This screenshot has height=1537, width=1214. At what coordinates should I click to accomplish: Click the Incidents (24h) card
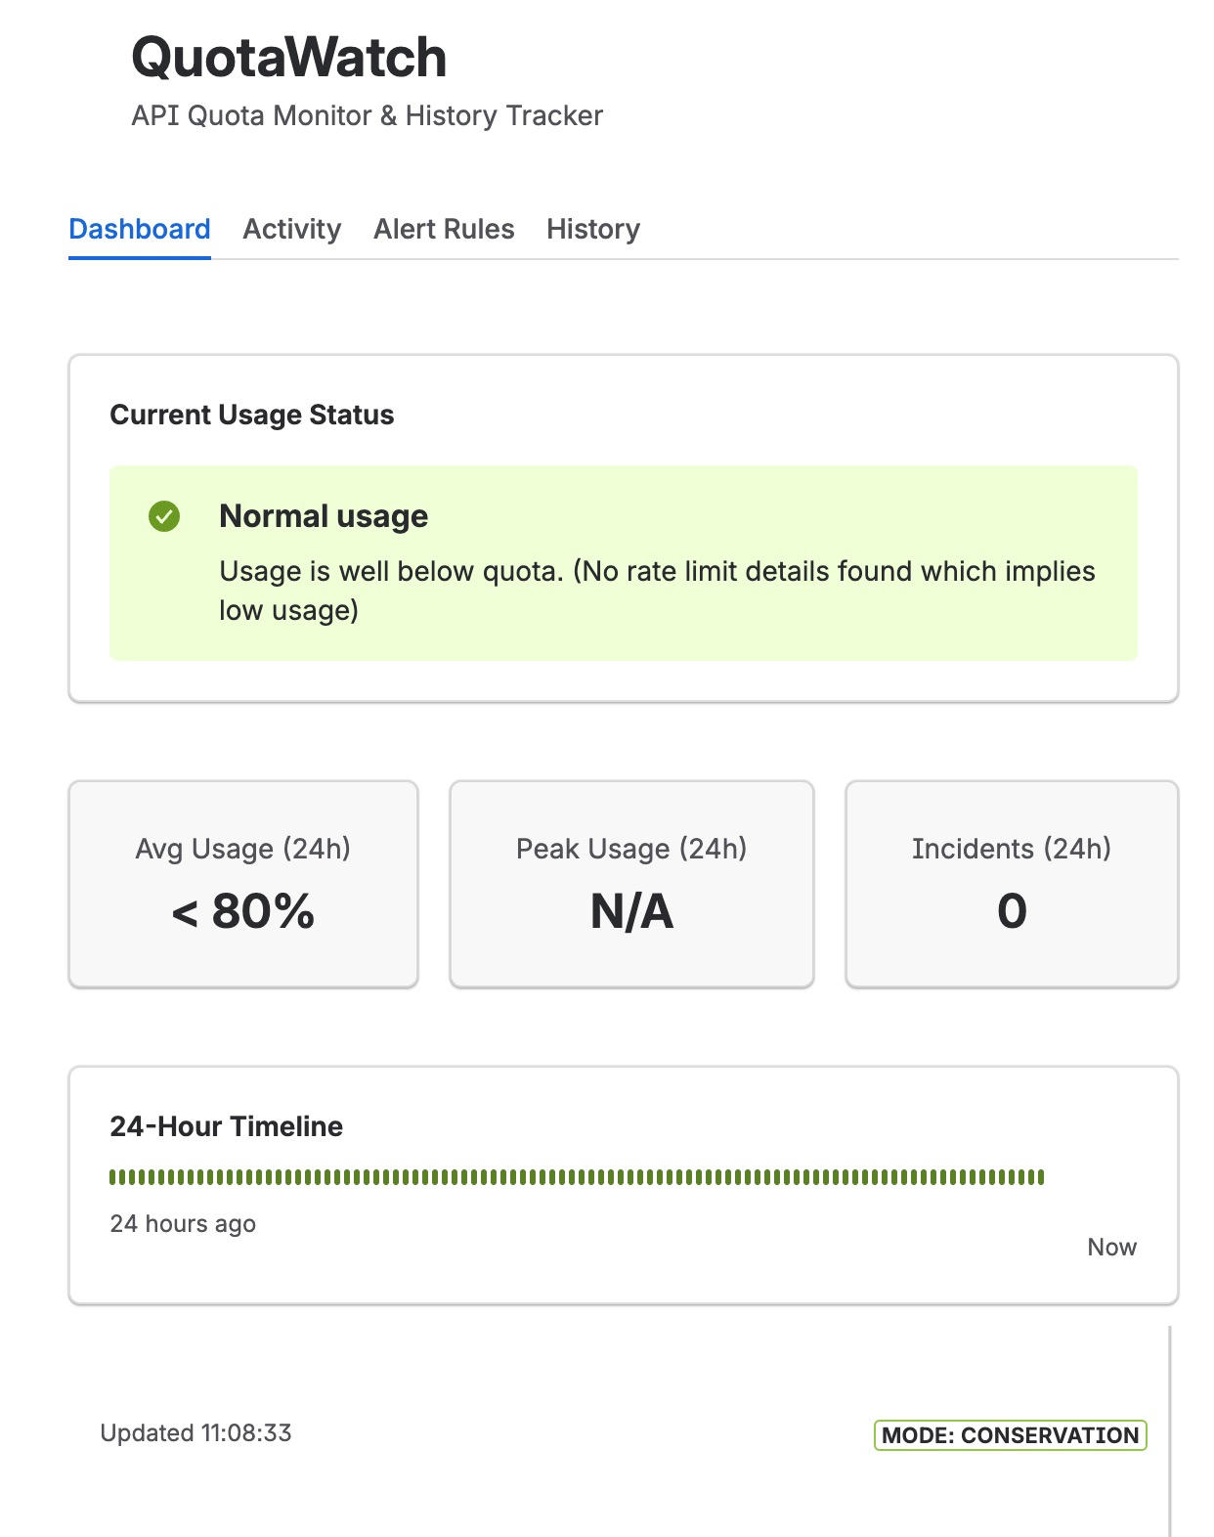[x=1012, y=884]
